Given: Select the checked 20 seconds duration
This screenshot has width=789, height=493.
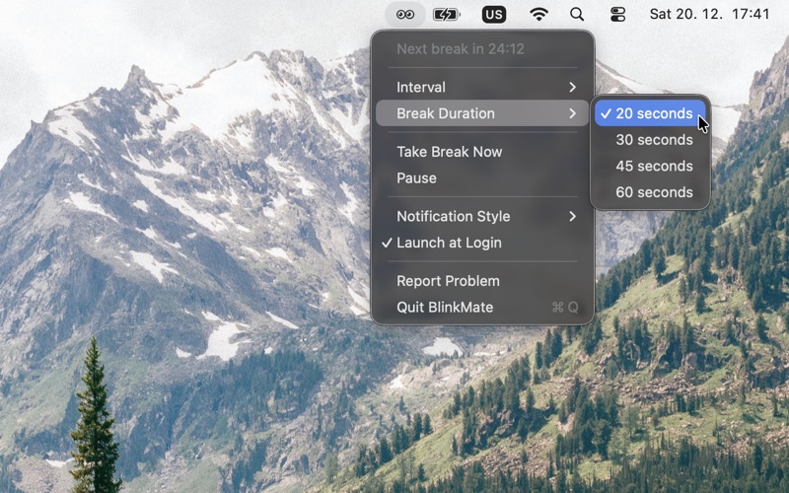Looking at the screenshot, I should [x=650, y=113].
